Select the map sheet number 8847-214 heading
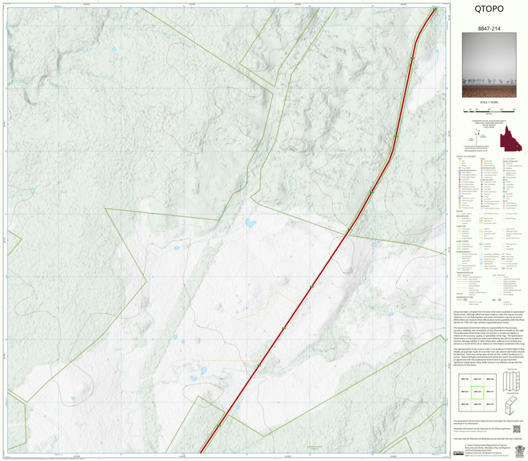Image resolution: width=528 pixels, height=461 pixels. click(x=489, y=29)
